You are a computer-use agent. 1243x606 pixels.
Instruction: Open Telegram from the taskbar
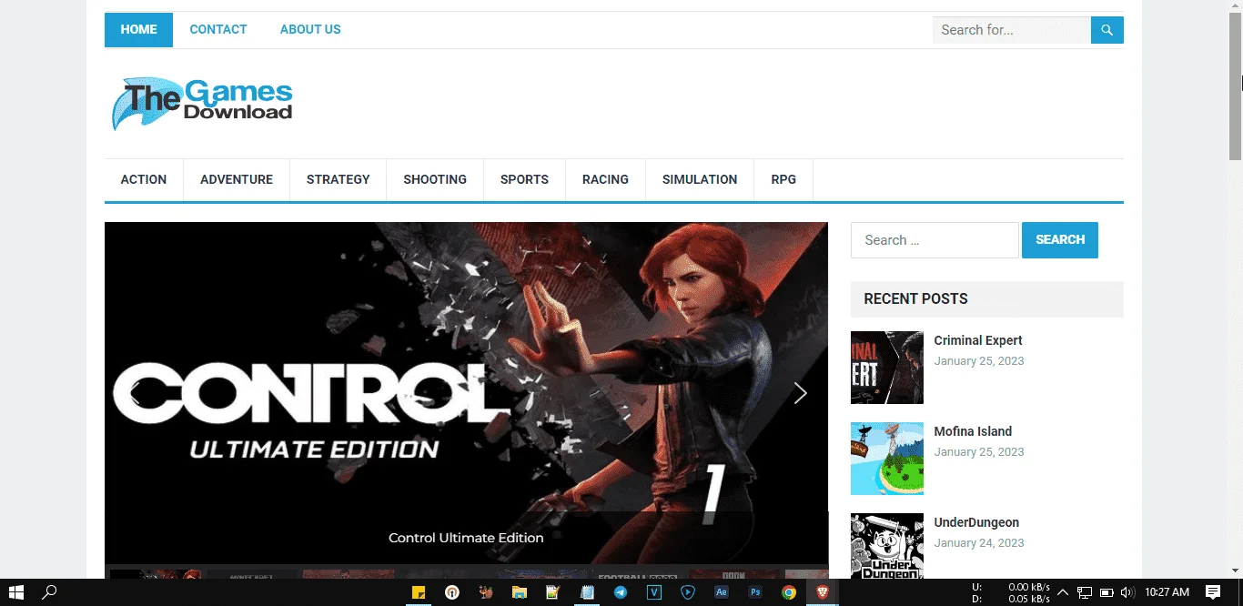(620, 592)
